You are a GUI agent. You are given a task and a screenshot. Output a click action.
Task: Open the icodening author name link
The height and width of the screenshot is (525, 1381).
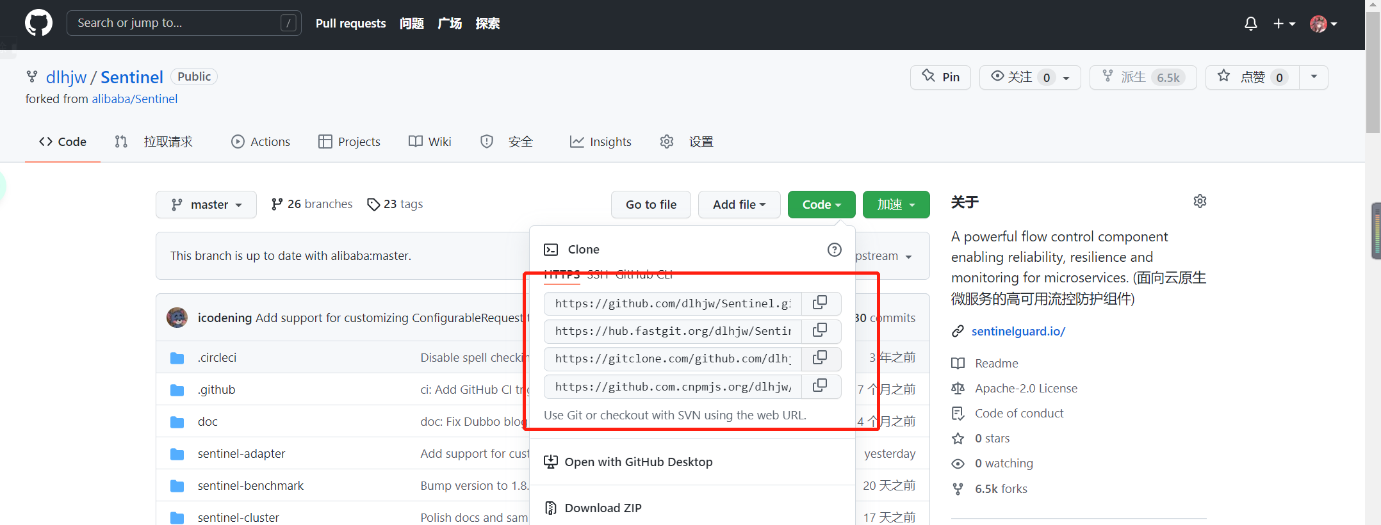point(224,318)
